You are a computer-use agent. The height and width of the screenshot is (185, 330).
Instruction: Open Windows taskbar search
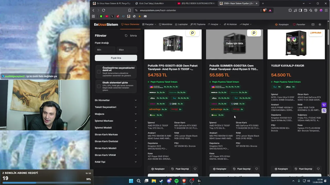(x=138, y=181)
